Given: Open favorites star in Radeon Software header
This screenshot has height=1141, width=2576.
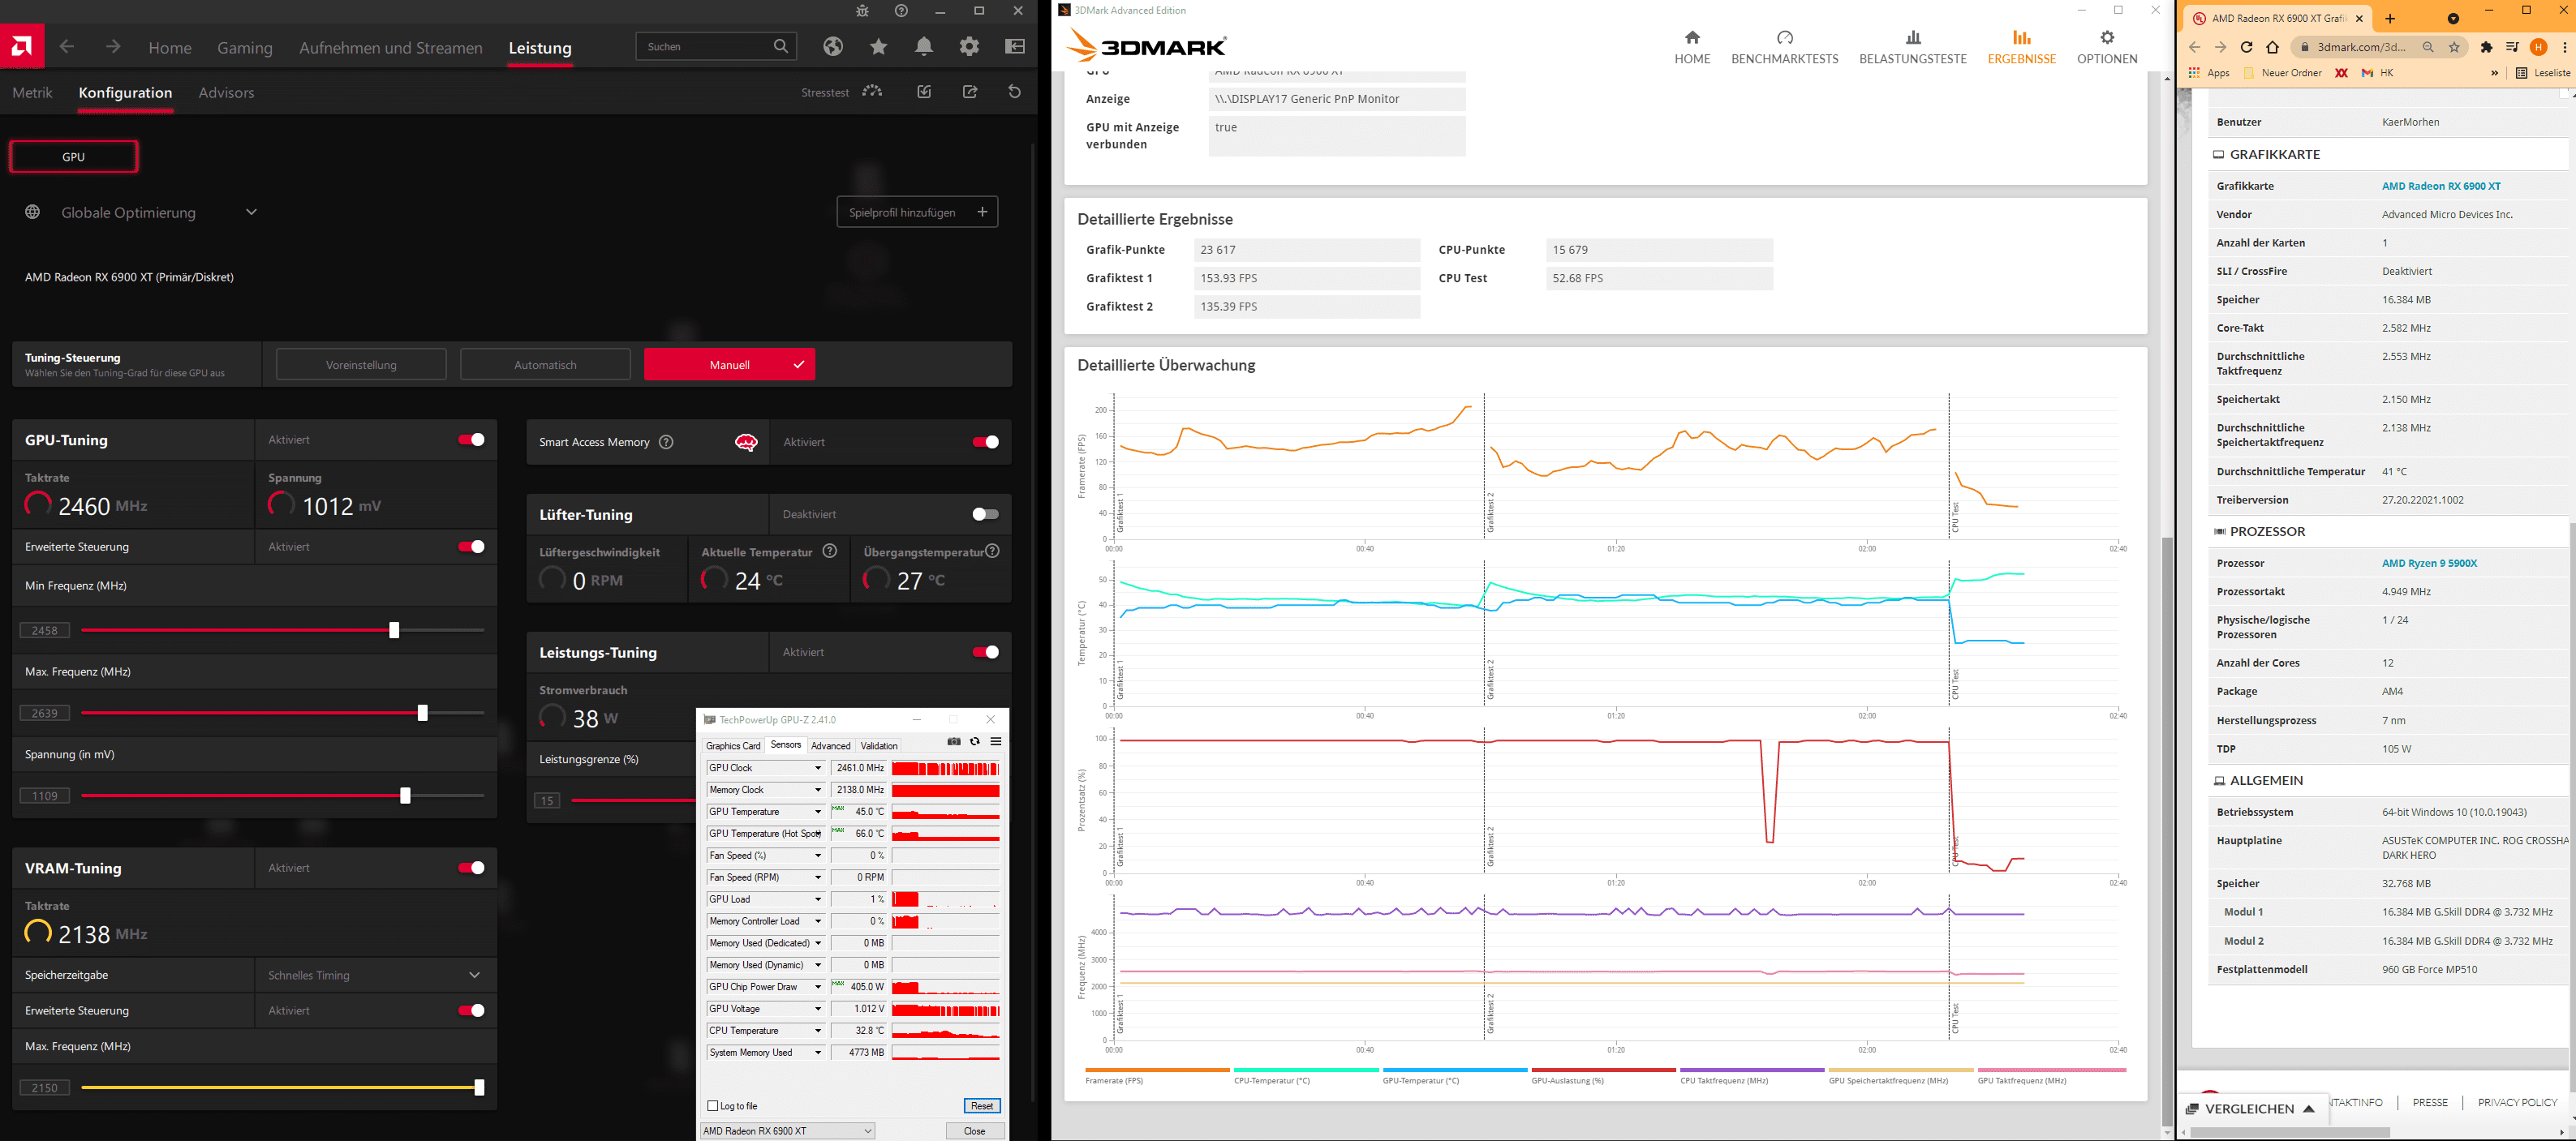Looking at the screenshot, I should [878, 46].
